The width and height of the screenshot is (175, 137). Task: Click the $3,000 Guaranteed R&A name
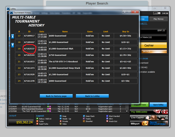coord(61,49)
